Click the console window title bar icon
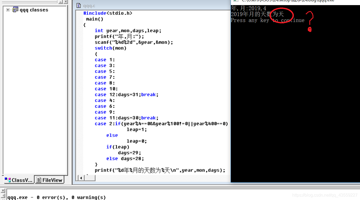360x200 pixels. point(236,1)
